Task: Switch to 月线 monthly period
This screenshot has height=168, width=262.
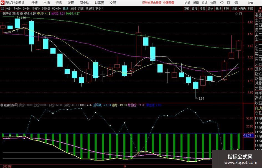Action: click(x=81, y=9)
